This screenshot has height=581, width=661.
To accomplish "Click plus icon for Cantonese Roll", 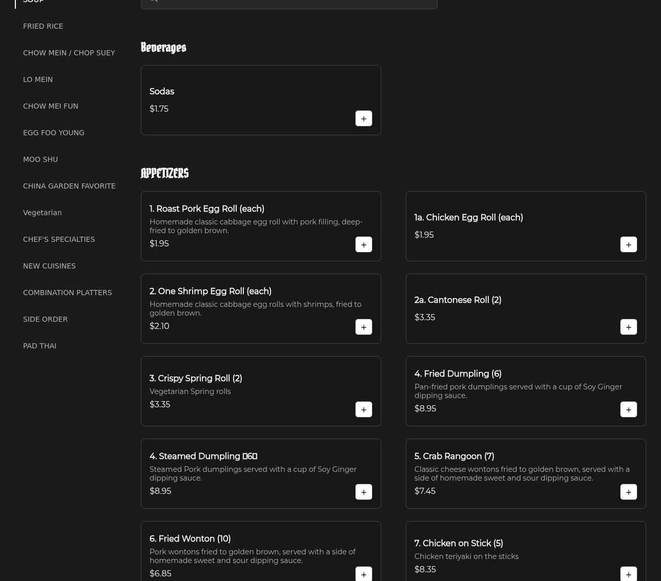I will 628,327.
